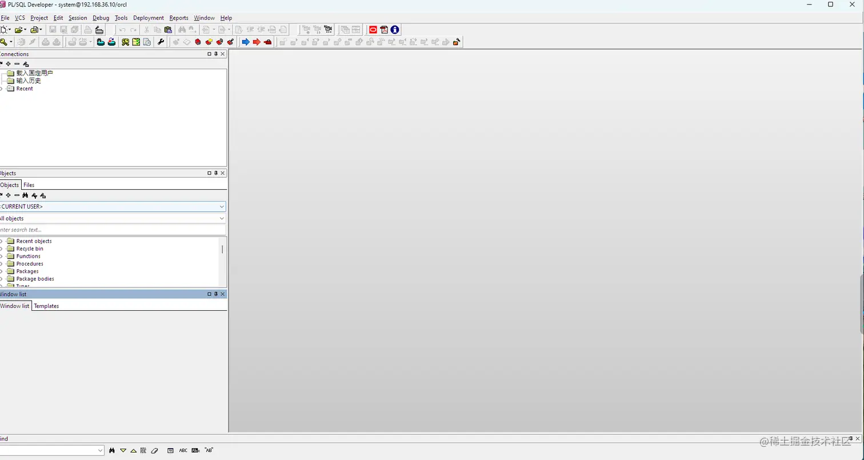Click the green checklist icon in toolbar

tap(136, 42)
